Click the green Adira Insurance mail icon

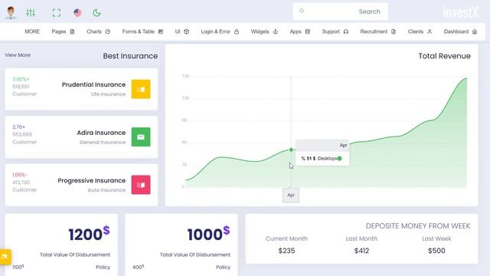coord(141,137)
